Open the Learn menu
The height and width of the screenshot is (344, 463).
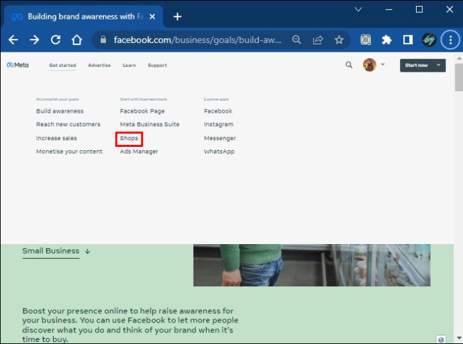click(x=130, y=65)
